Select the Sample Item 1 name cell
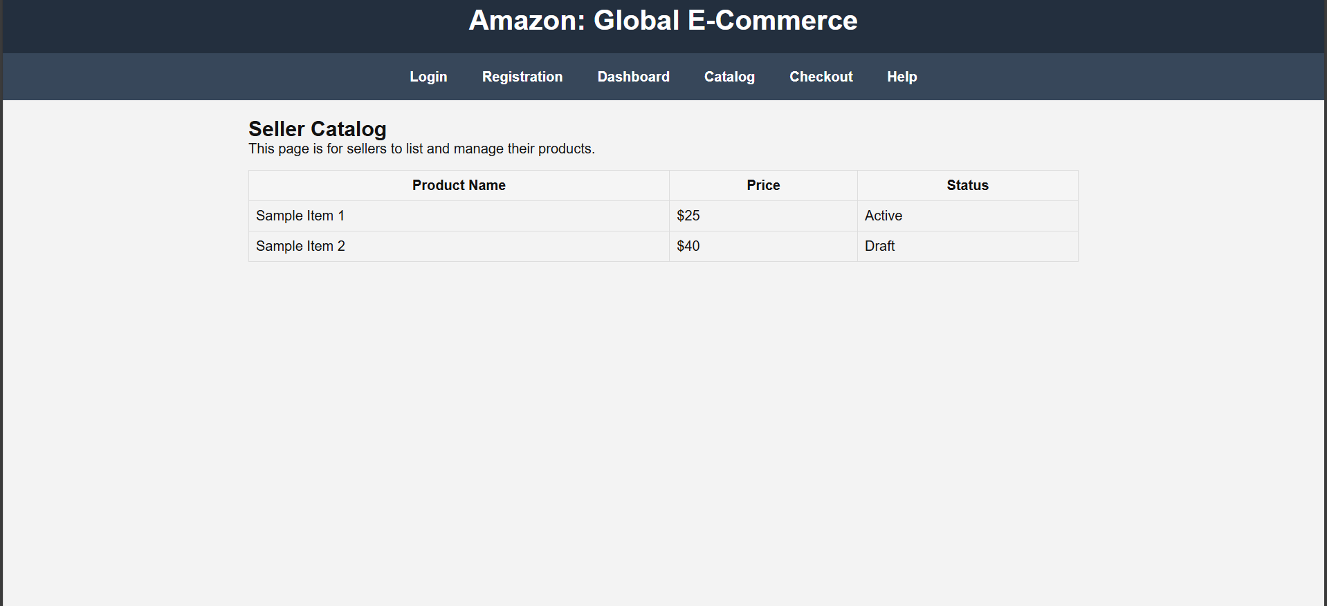 (x=300, y=216)
